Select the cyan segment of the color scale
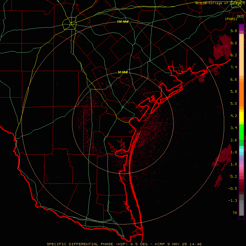 coord(241,150)
